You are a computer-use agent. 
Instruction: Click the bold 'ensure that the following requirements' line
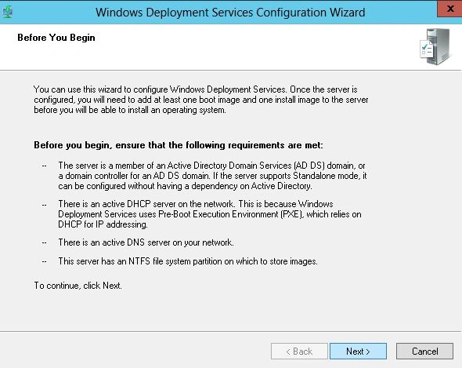[179, 145]
